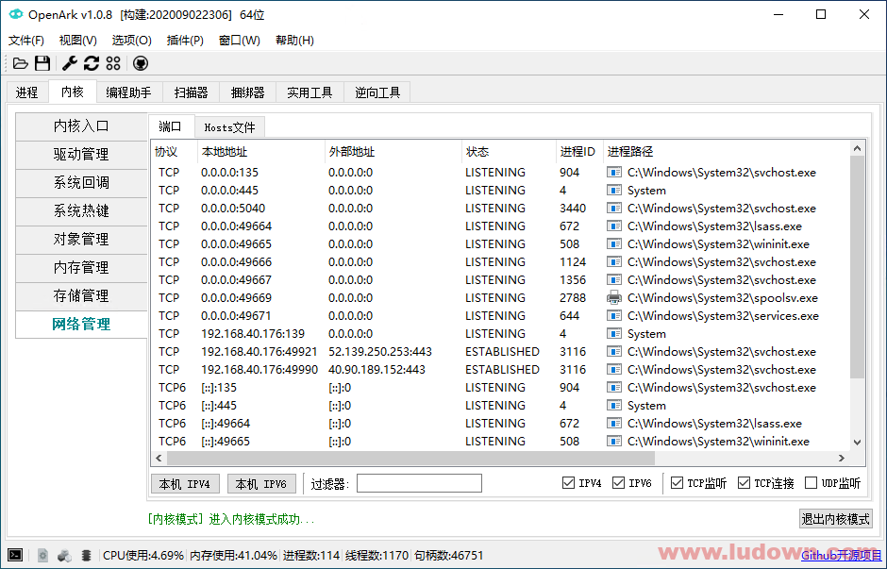Select 系统回调 in the side list
Image resolution: width=887 pixels, height=569 pixels.
click(x=81, y=183)
